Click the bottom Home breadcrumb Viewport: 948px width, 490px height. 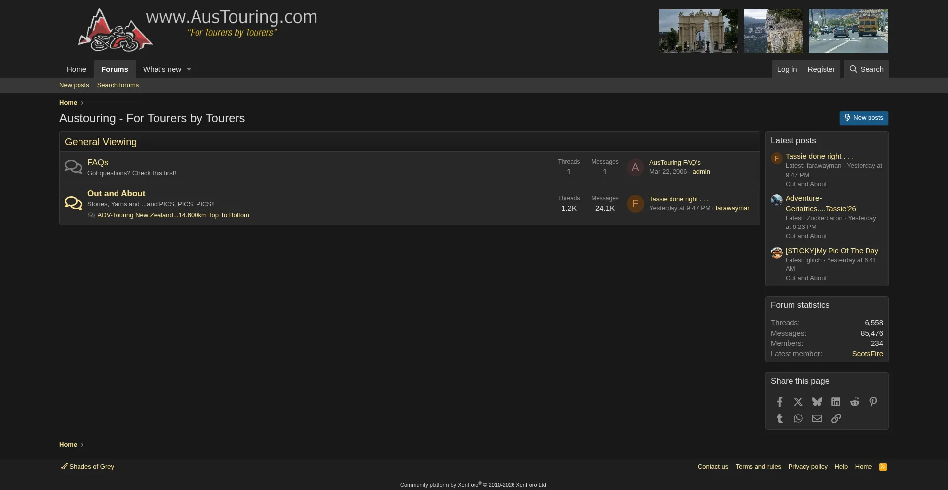point(68,445)
